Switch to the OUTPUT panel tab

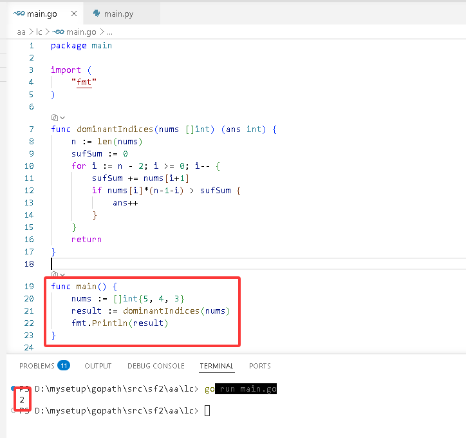point(98,366)
